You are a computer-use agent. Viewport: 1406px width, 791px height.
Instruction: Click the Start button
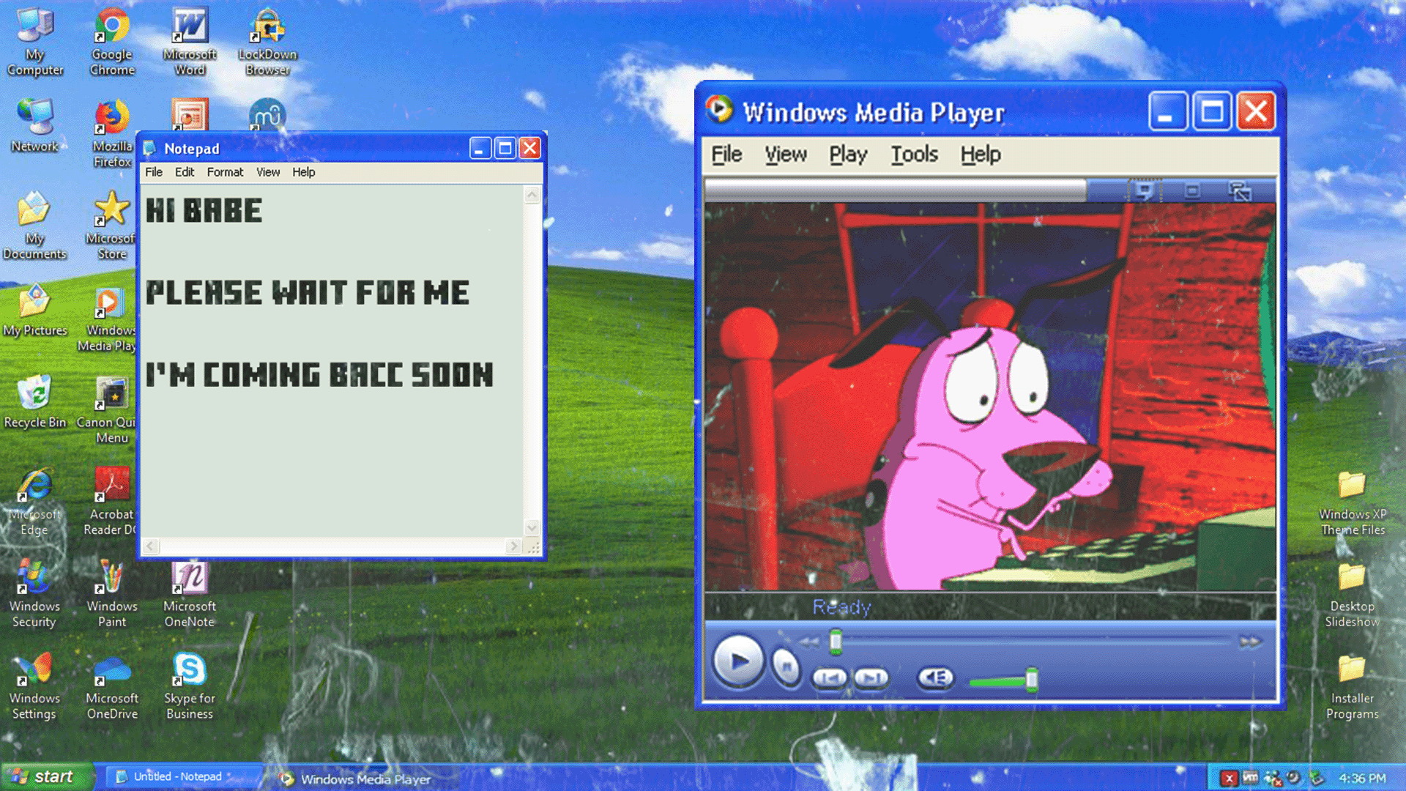[x=45, y=776]
